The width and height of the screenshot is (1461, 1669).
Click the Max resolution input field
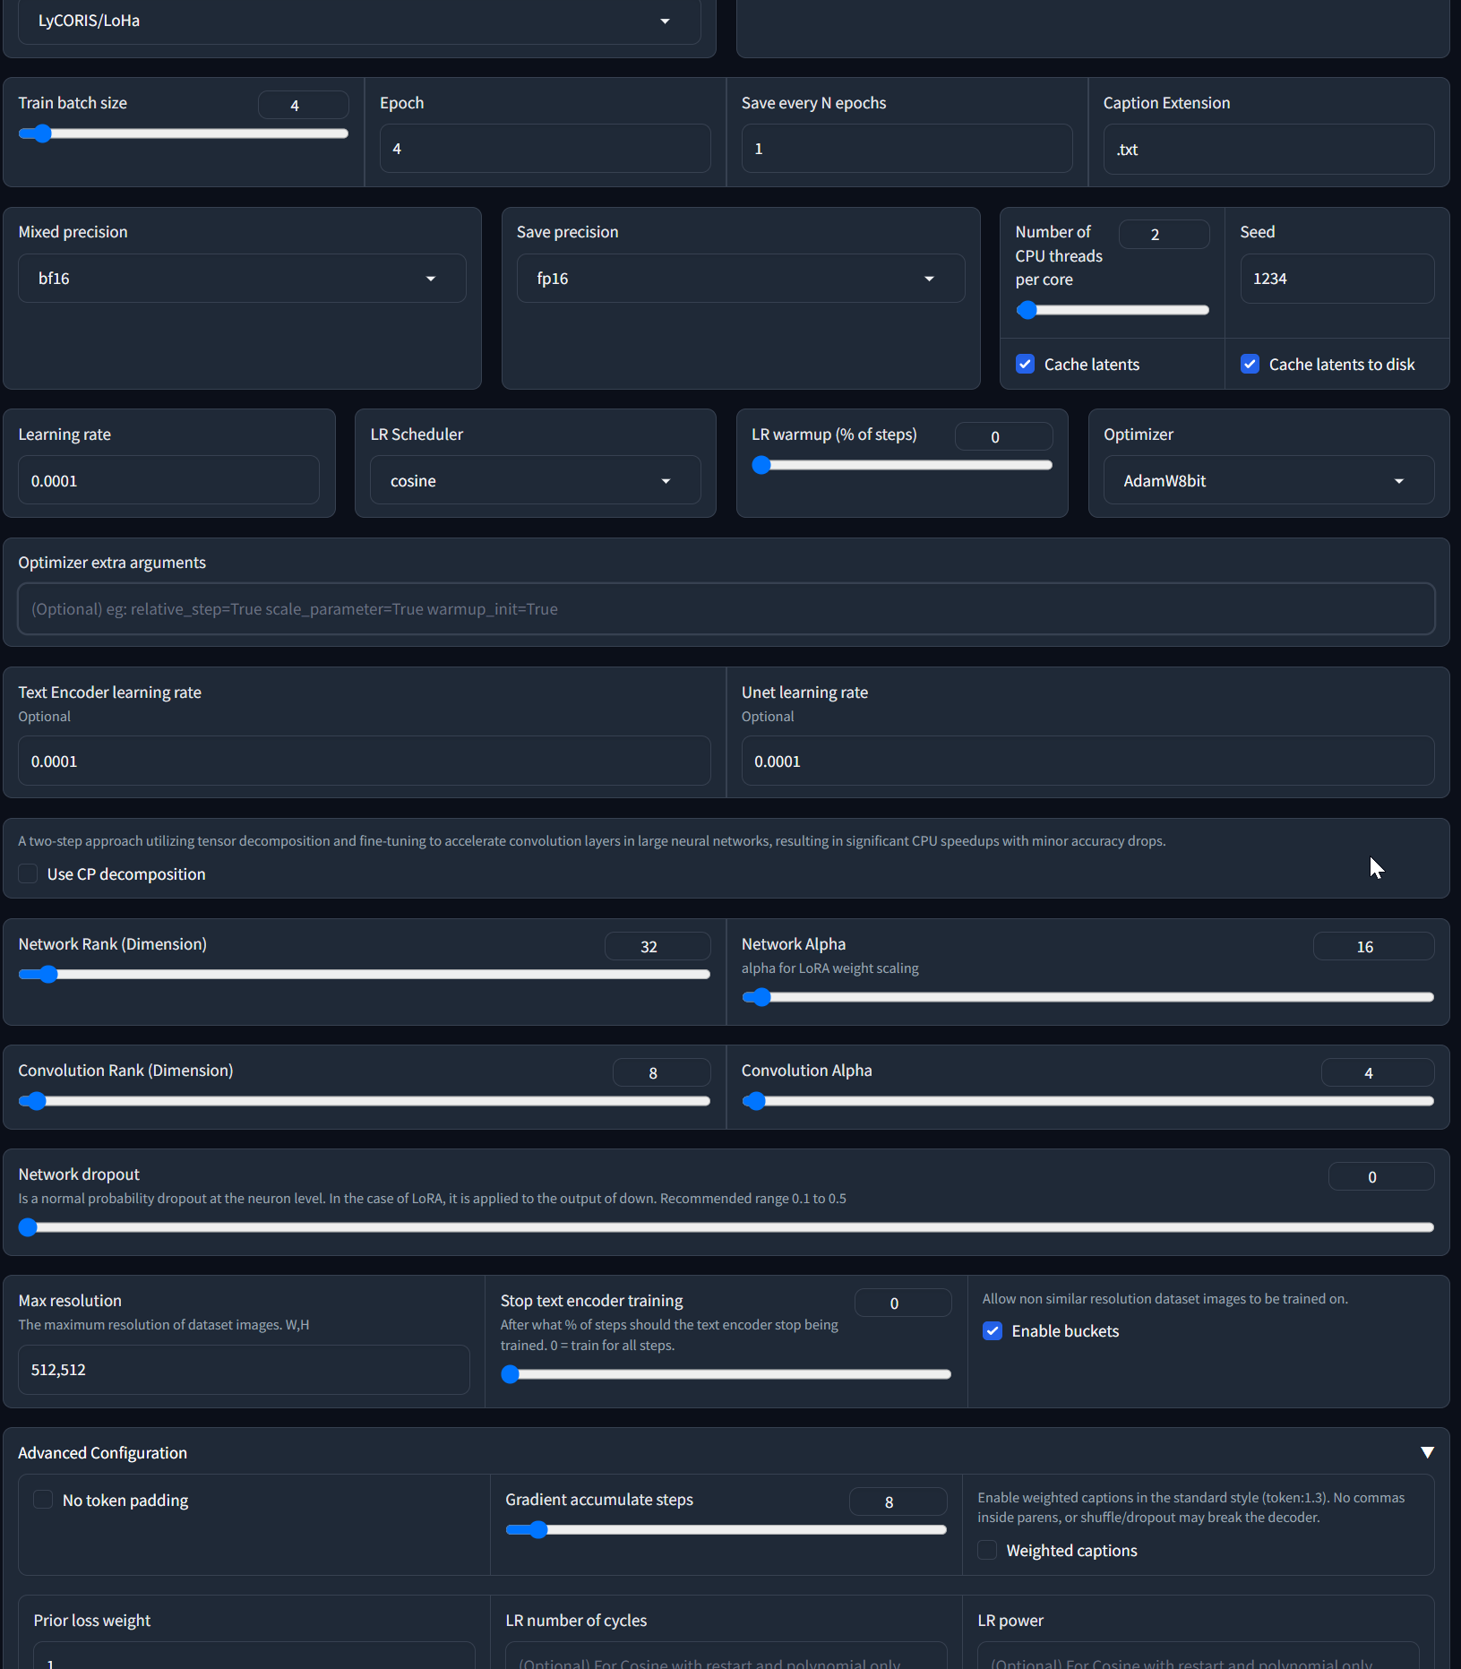tap(243, 1369)
